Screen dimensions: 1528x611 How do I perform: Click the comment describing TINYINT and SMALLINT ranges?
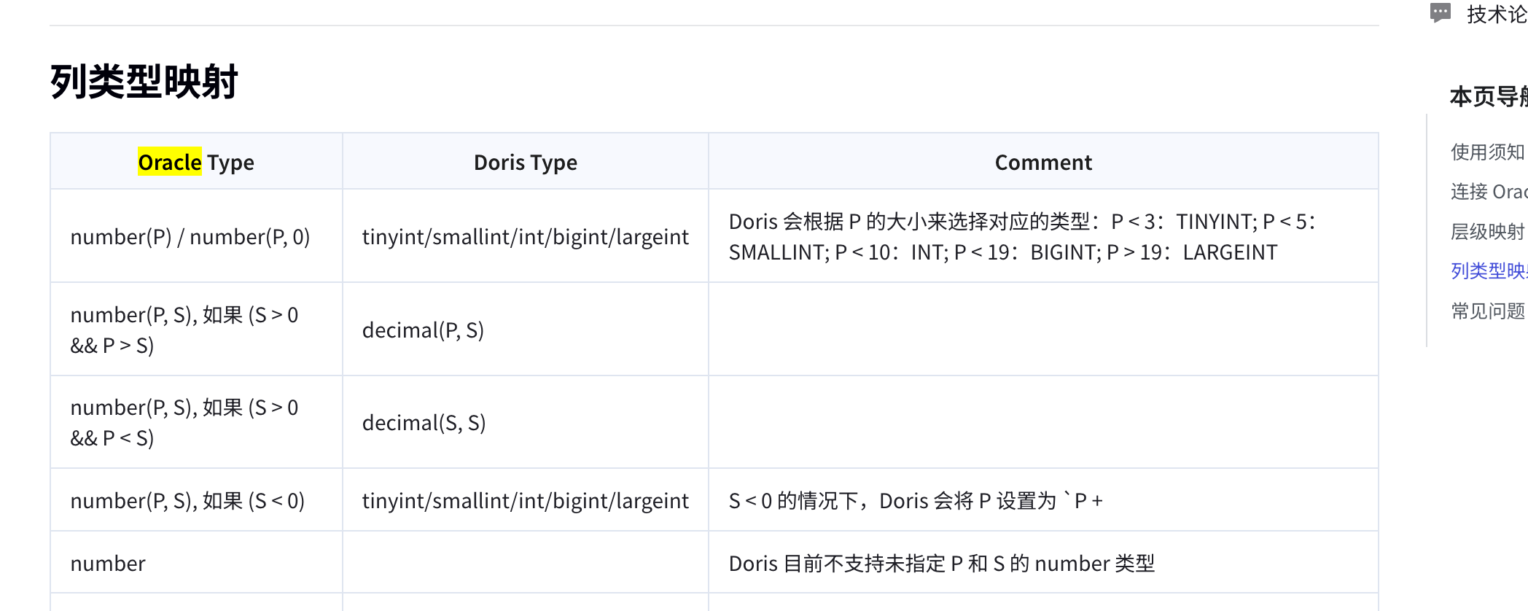tap(1021, 237)
